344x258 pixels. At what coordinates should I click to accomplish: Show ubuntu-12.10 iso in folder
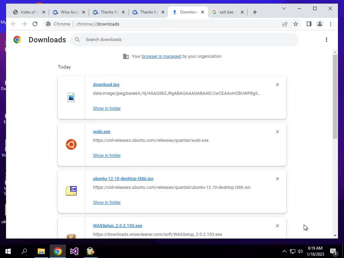[107, 203]
